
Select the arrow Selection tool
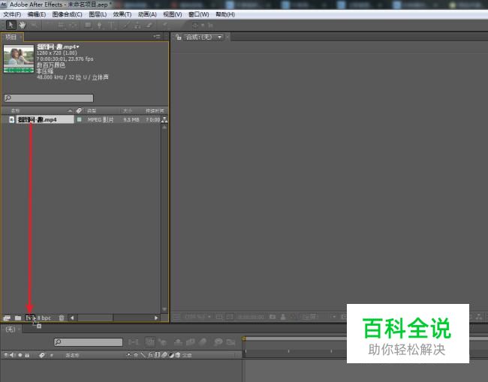pos(11,25)
